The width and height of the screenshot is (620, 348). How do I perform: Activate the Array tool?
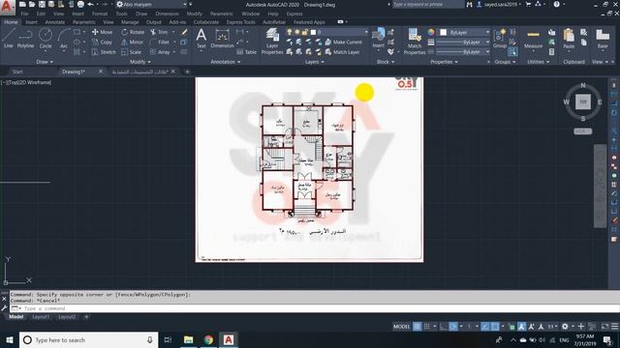160,51
